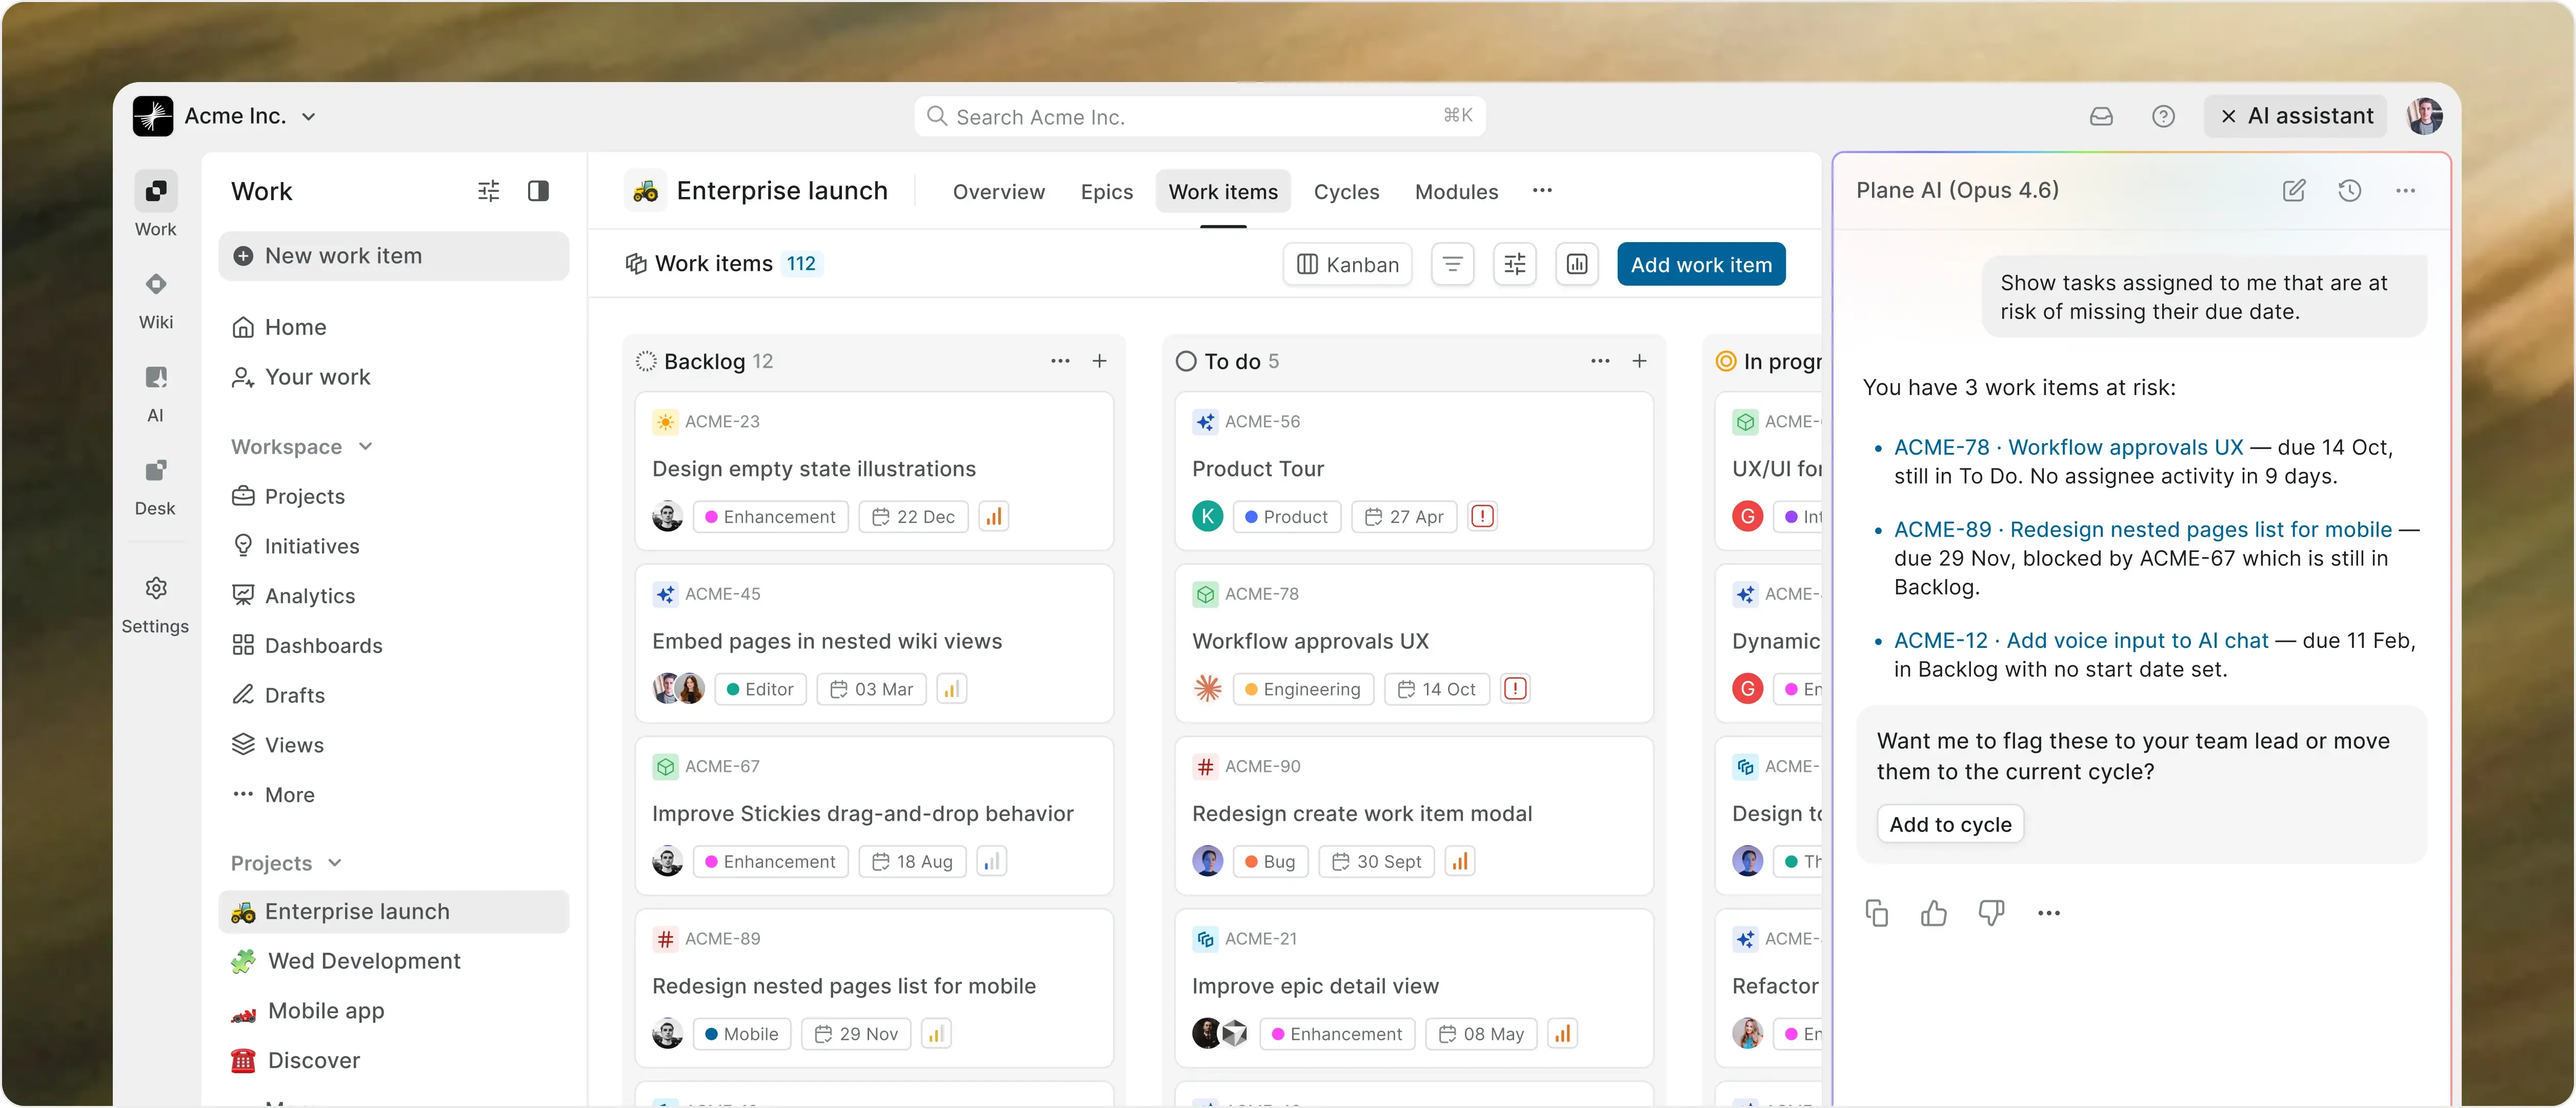Open AI chat history clock icon
This screenshot has width=2576, height=1108.
point(2350,190)
